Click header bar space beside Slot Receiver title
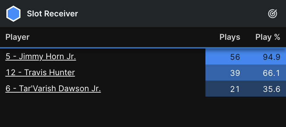The width and height of the screenshot is (286, 127). (x=172, y=14)
